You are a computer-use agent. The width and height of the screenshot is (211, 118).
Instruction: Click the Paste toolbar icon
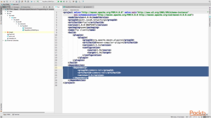(22, 1)
